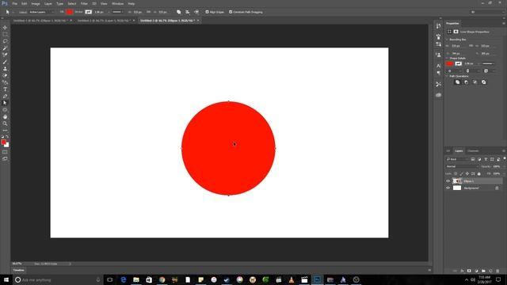This screenshot has height=285, width=507.
Task: Open stroke line style in Properties
Action: [488, 63]
